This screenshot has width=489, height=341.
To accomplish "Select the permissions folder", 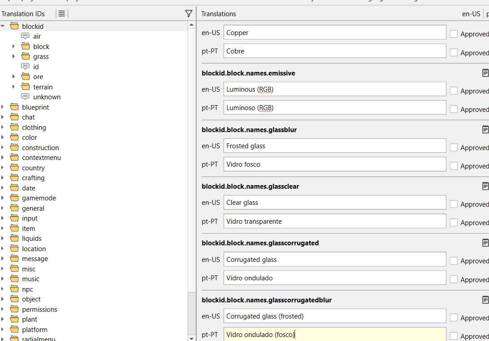I will 40,310.
